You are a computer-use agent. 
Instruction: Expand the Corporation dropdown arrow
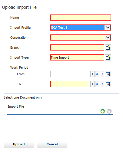[x=108, y=37]
